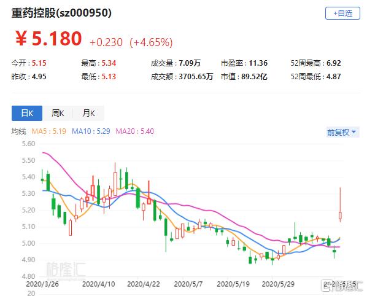The height and width of the screenshot is (296, 367).
Task: Click the 2020/5/29 date axis label
Action: (278, 284)
